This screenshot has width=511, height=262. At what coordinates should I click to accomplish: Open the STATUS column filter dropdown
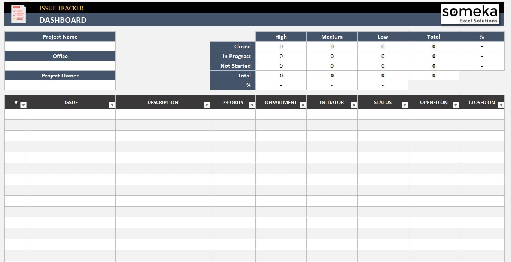(x=404, y=105)
